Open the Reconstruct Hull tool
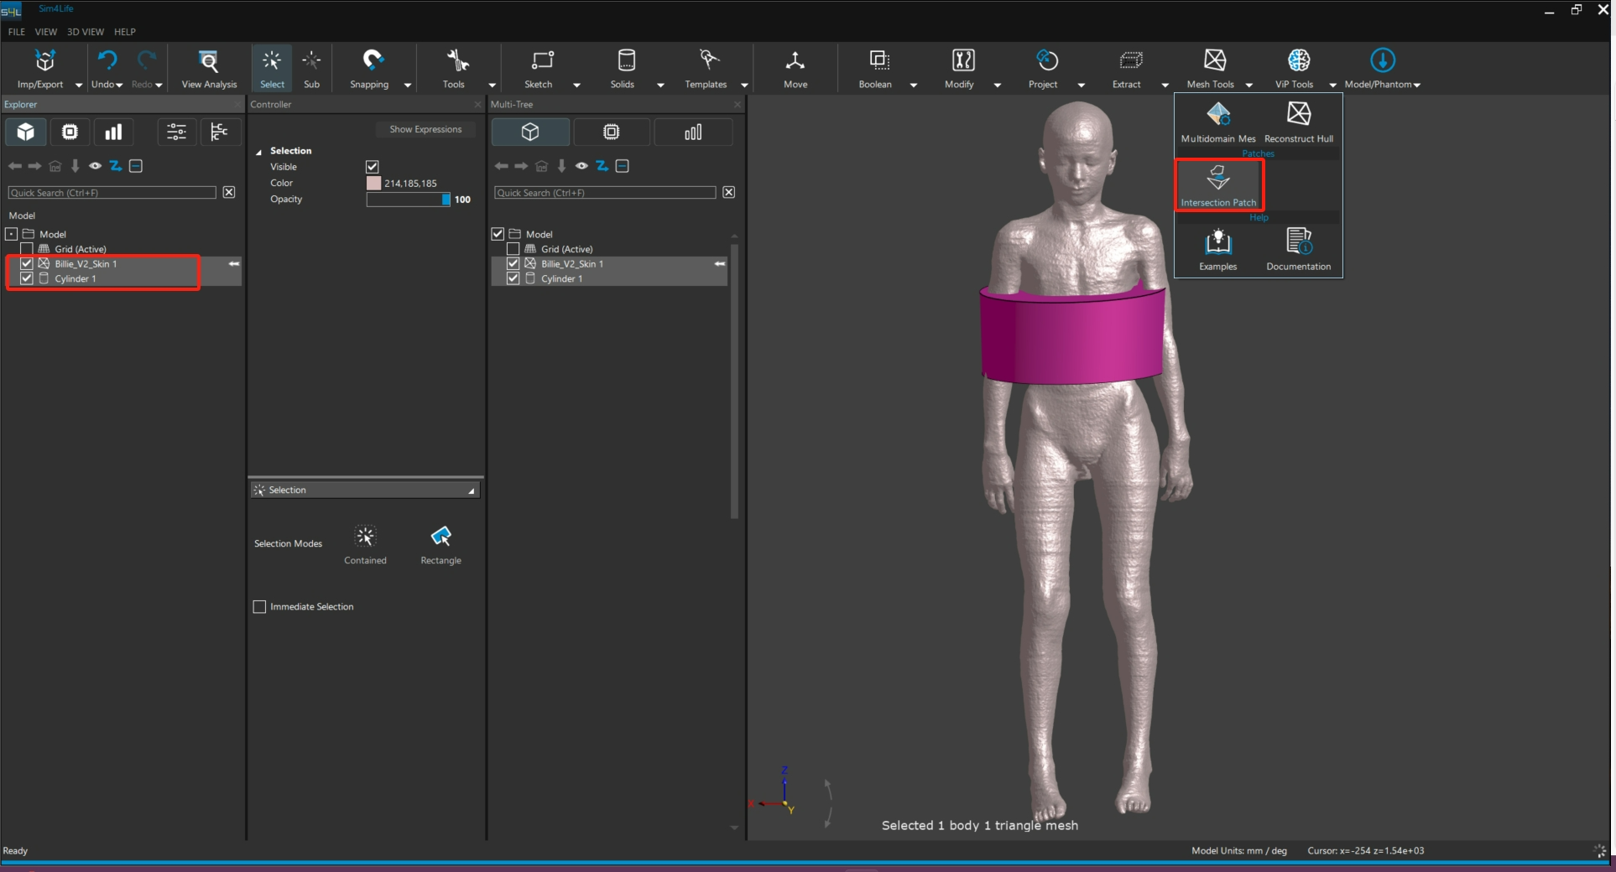The image size is (1616, 872). point(1298,121)
